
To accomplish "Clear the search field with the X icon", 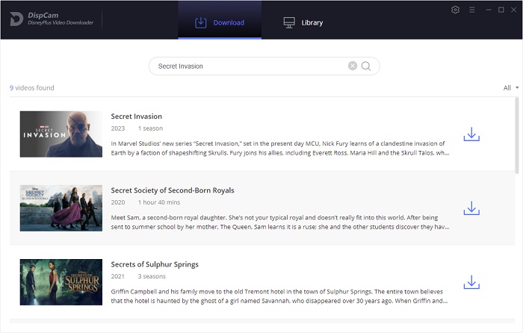I will click(x=353, y=66).
